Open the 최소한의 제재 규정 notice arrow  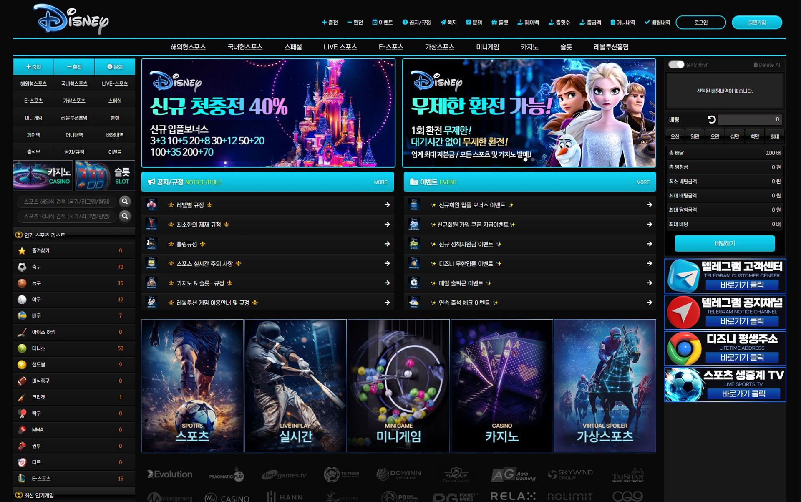tap(387, 225)
